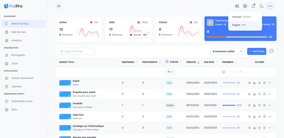
Task: Open Analytics in the sidebar
Action: click(x=16, y=41)
